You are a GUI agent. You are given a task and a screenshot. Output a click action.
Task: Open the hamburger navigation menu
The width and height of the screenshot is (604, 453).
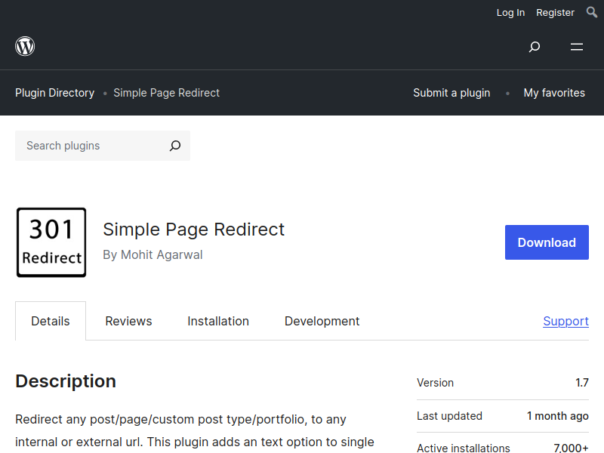tap(577, 47)
